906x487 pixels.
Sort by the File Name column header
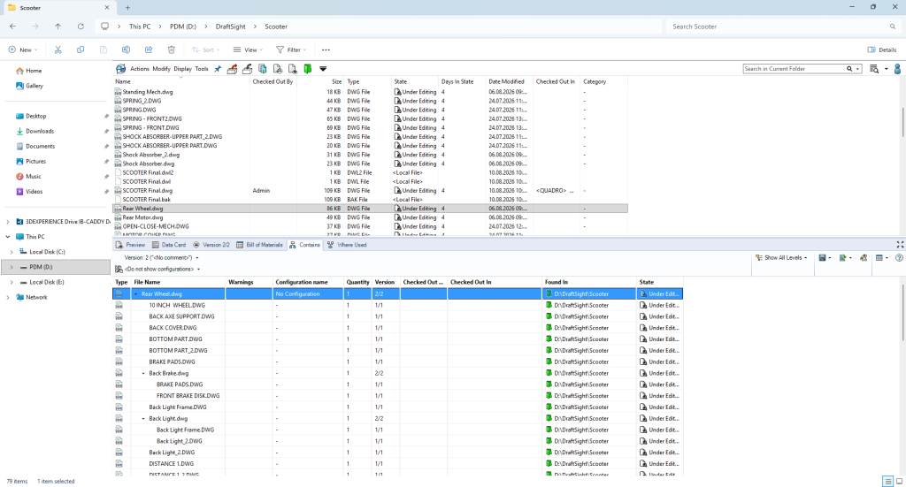pos(179,282)
